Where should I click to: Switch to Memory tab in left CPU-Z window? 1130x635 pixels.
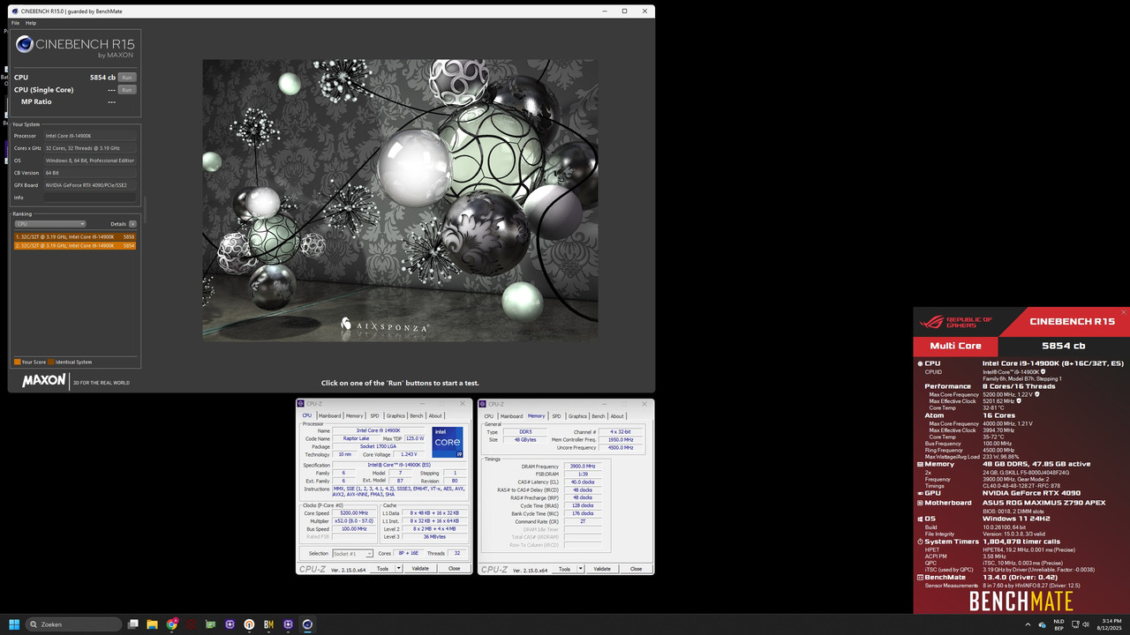coord(354,415)
